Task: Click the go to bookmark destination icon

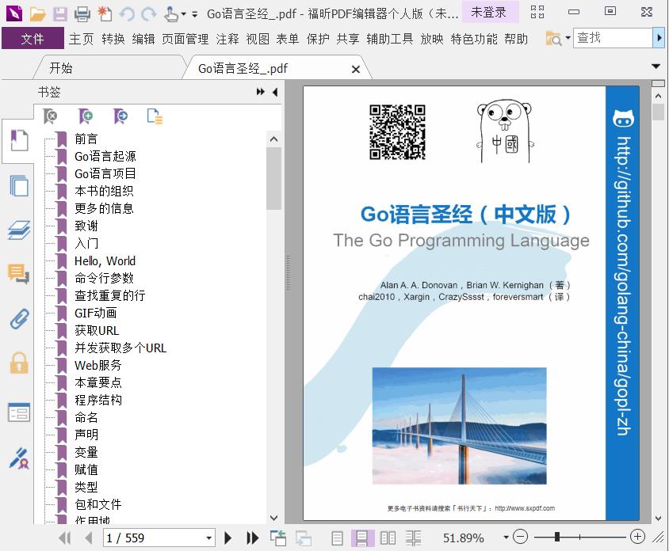Action: point(120,116)
